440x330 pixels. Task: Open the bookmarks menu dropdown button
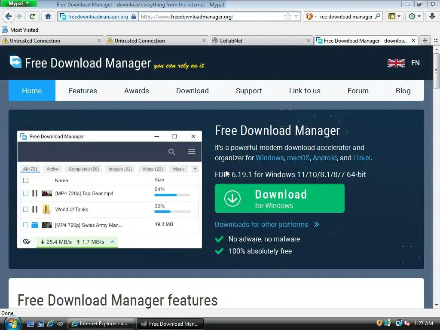(394, 17)
